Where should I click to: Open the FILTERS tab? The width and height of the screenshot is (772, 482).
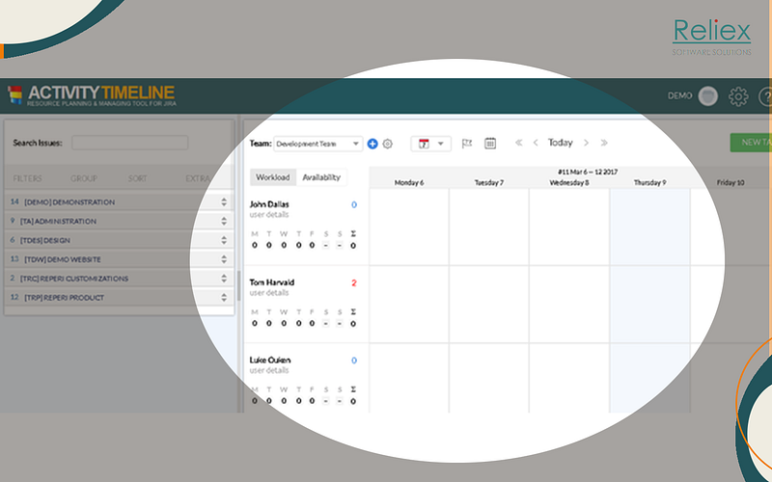click(x=28, y=178)
